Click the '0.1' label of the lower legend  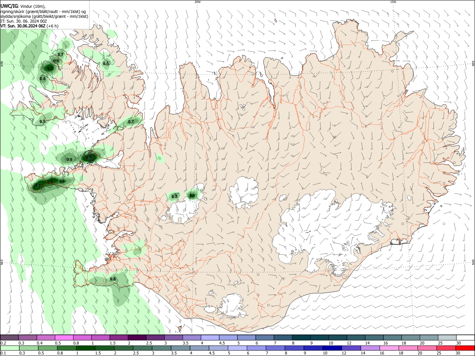click(x=3, y=353)
